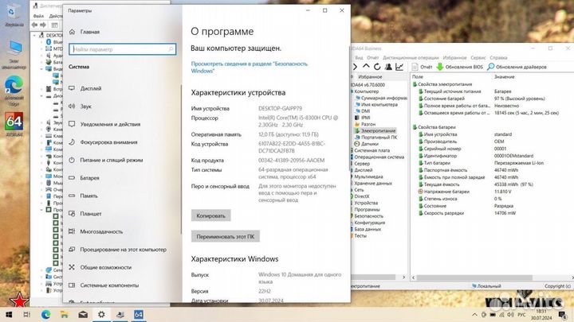574x322 pixels.
Task: Select Системная плата in AIDA64 tree
Action: coord(372,150)
